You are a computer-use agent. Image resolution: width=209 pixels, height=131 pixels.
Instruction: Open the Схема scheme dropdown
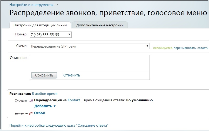pyautogui.click(x=90, y=46)
